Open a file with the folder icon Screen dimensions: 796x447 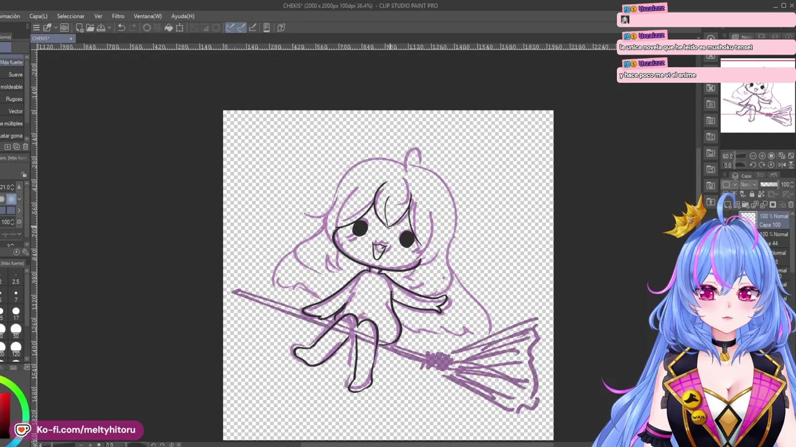(x=90, y=27)
